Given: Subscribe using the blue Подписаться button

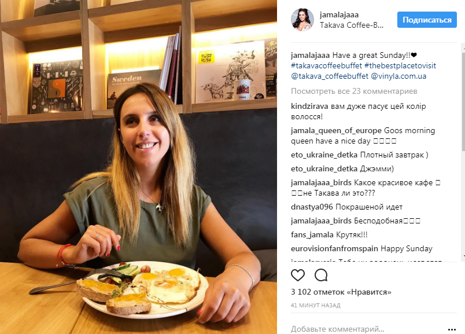Looking at the screenshot, I should click(427, 20).
